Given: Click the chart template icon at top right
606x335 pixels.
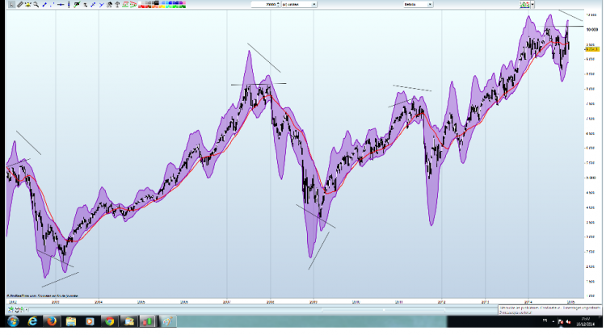Looking at the screenshot, I should [x=524, y=5].
